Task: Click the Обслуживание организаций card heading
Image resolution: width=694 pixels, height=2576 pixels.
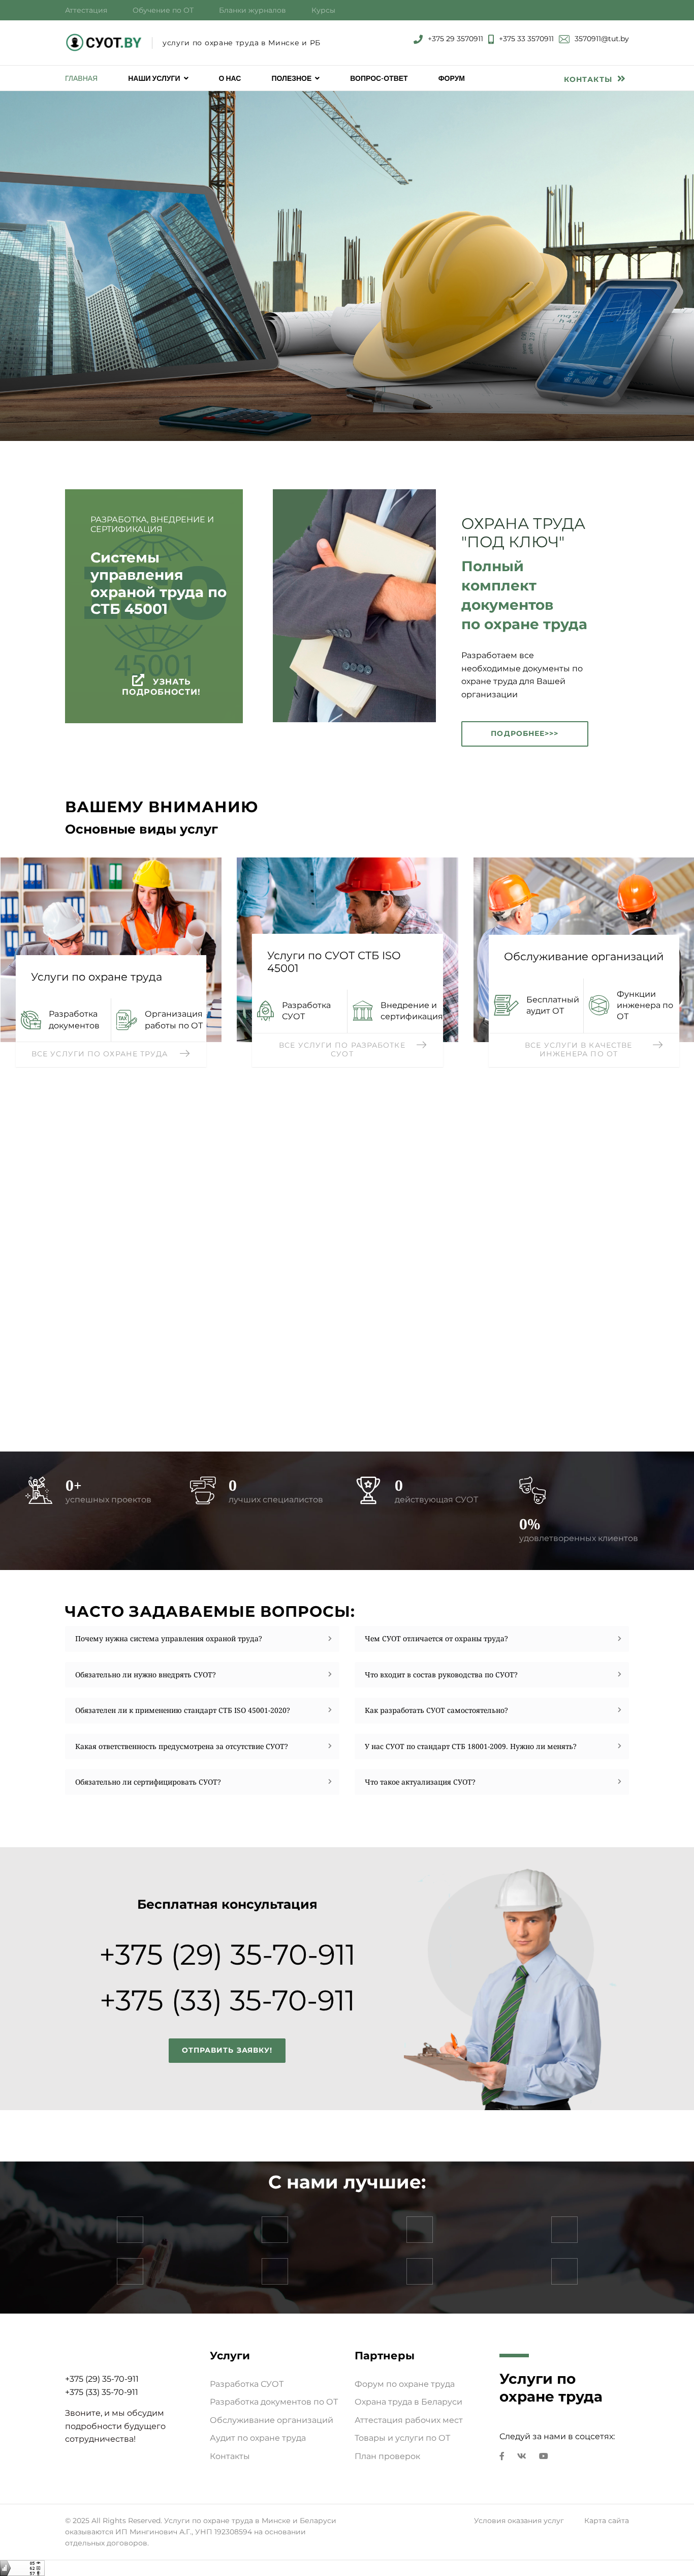Action: click(x=583, y=957)
